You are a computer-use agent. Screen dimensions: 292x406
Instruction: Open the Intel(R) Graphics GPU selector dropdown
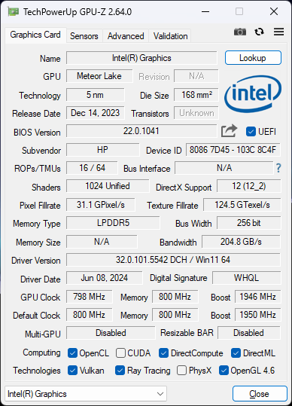pyautogui.click(x=86, y=394)
